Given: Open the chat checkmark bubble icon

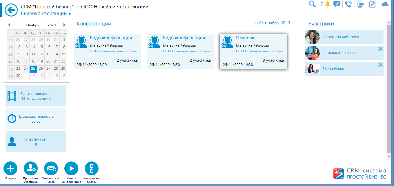Looking at the screenshot, I should [x=337, y=4].
